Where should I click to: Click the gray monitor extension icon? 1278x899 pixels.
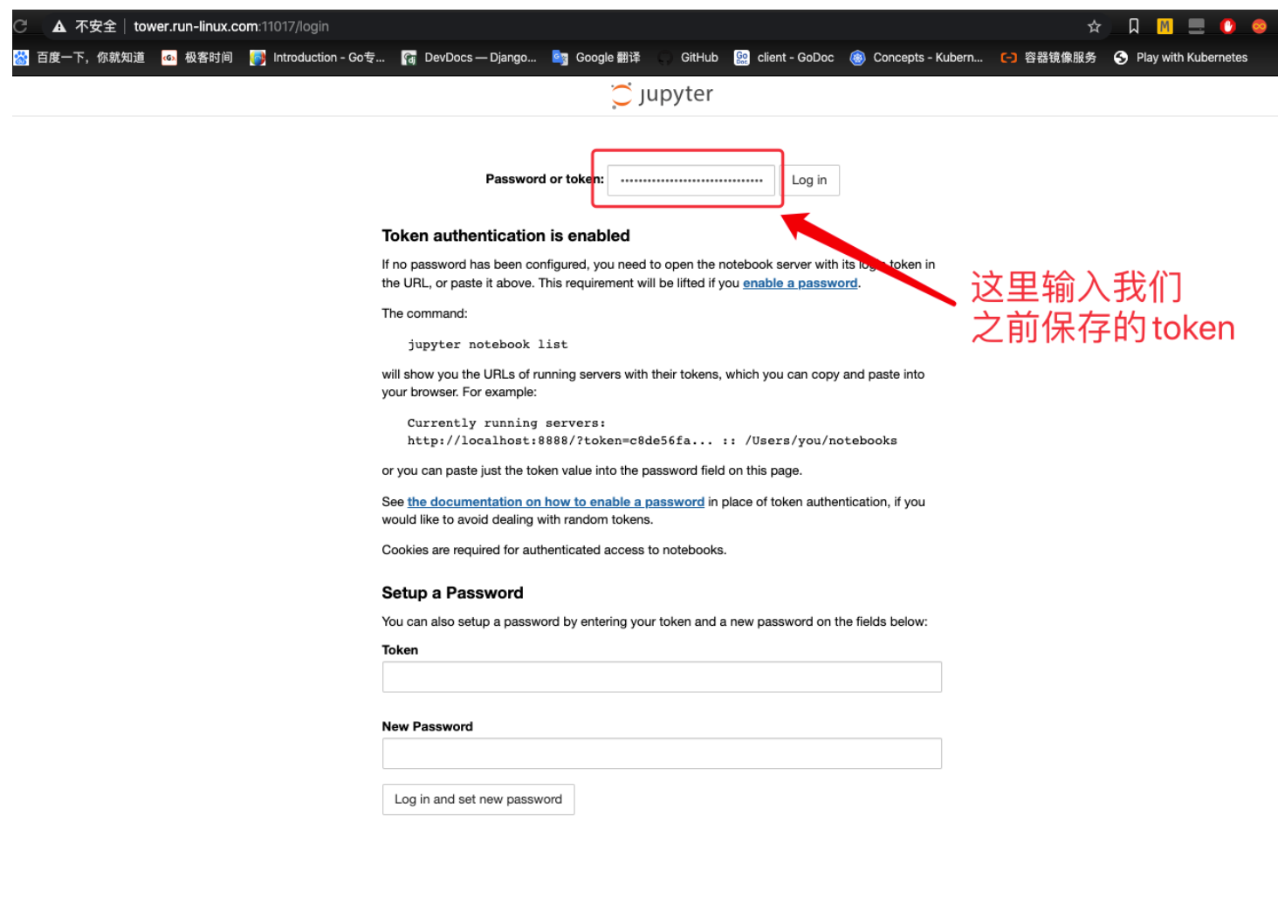click(1197, 26)
